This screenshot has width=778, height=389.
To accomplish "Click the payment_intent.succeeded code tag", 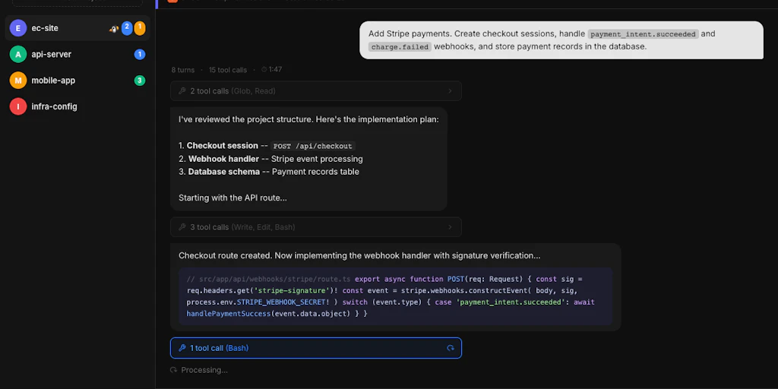I will tap(644, 34).
